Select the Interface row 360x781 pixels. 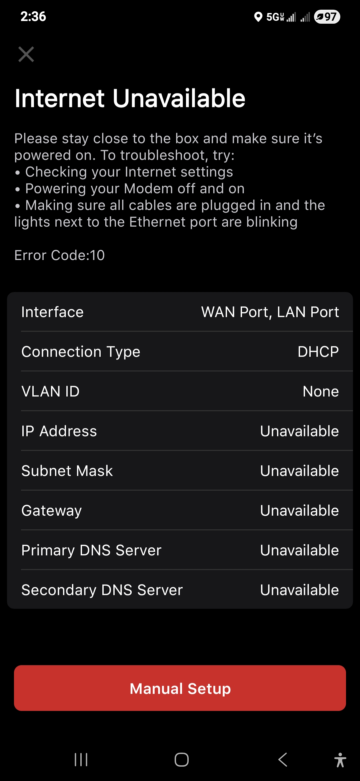click(x=180, y=312)
